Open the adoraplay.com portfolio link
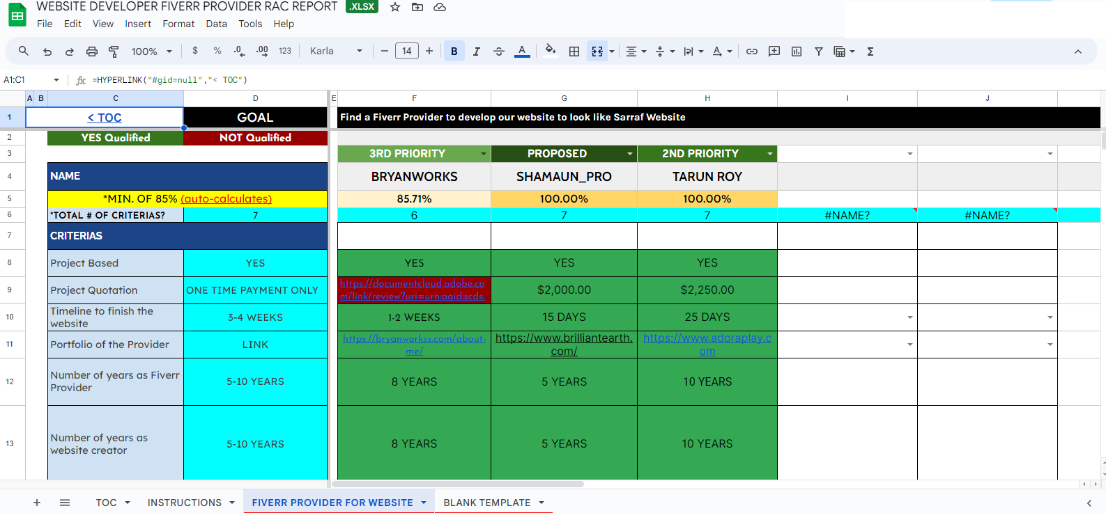 [707, 345]
